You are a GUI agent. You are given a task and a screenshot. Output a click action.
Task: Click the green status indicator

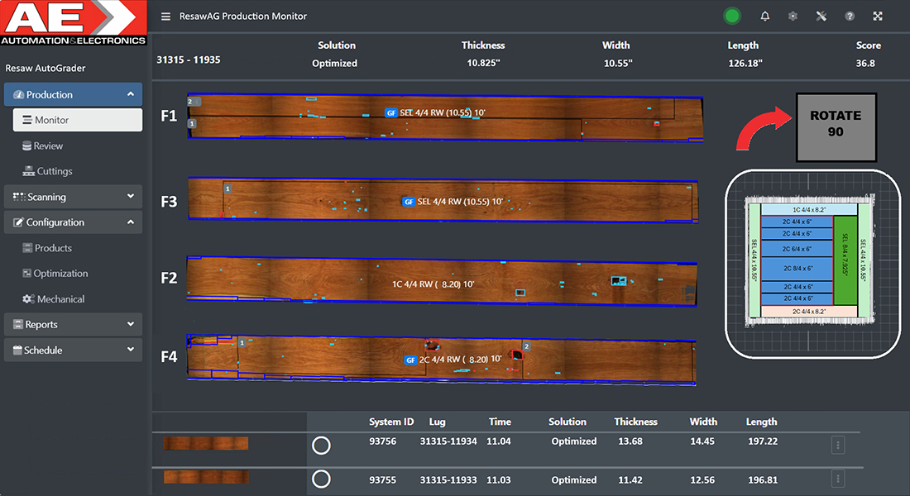[x=731, y=16]
